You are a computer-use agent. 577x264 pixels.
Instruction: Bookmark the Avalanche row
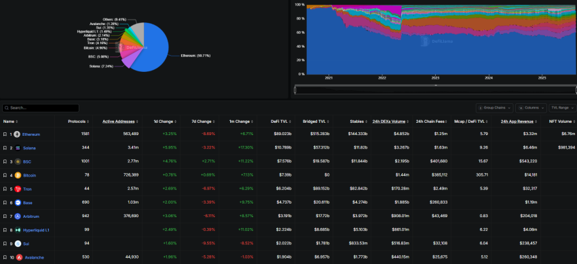click(x=5, y=257)
